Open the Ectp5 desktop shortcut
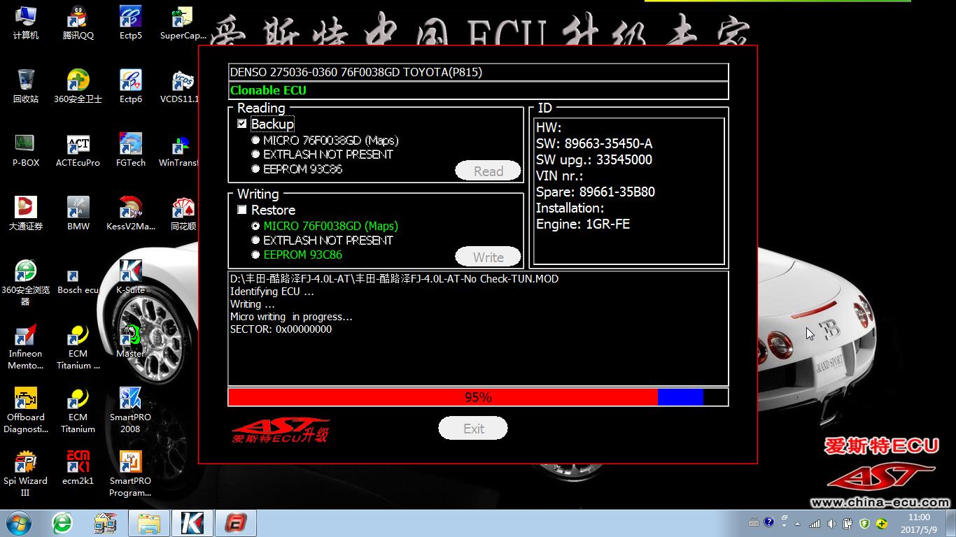The height and width of the screenshot is (537, 956). [x=130, y=22]
